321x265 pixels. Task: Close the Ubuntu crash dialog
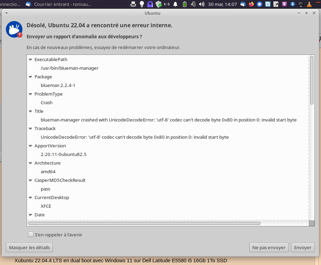coord(314,13)
